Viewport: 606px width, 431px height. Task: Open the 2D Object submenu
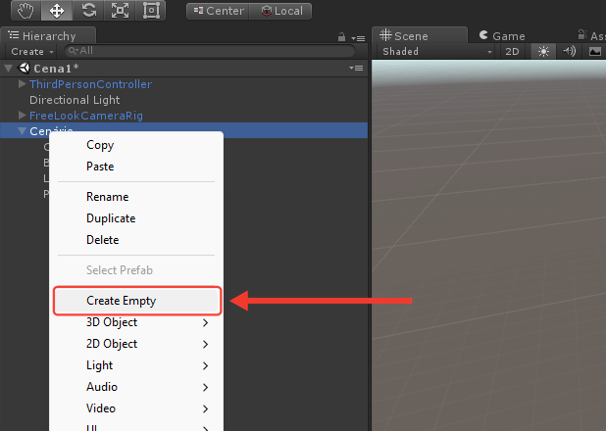coord(136,344)
